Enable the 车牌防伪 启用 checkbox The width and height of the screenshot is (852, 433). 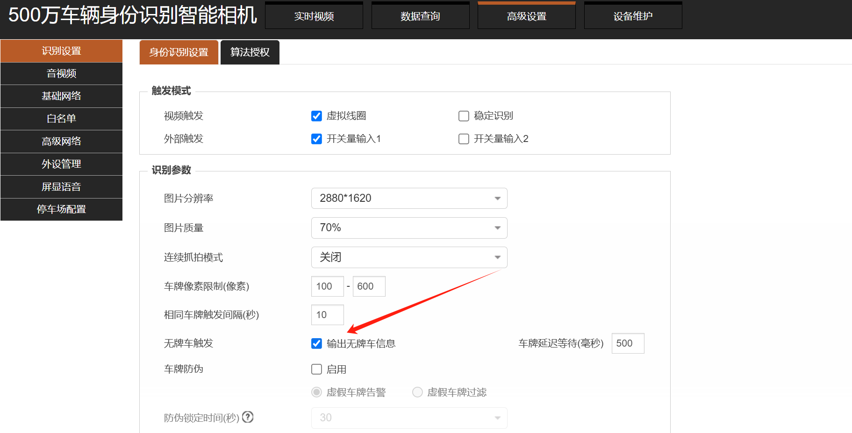coord(316,369)
